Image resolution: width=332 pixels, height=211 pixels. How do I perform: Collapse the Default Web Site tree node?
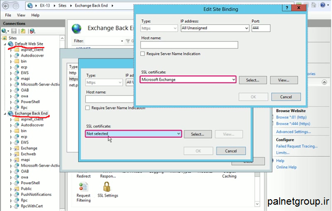(x=5, y=44)
